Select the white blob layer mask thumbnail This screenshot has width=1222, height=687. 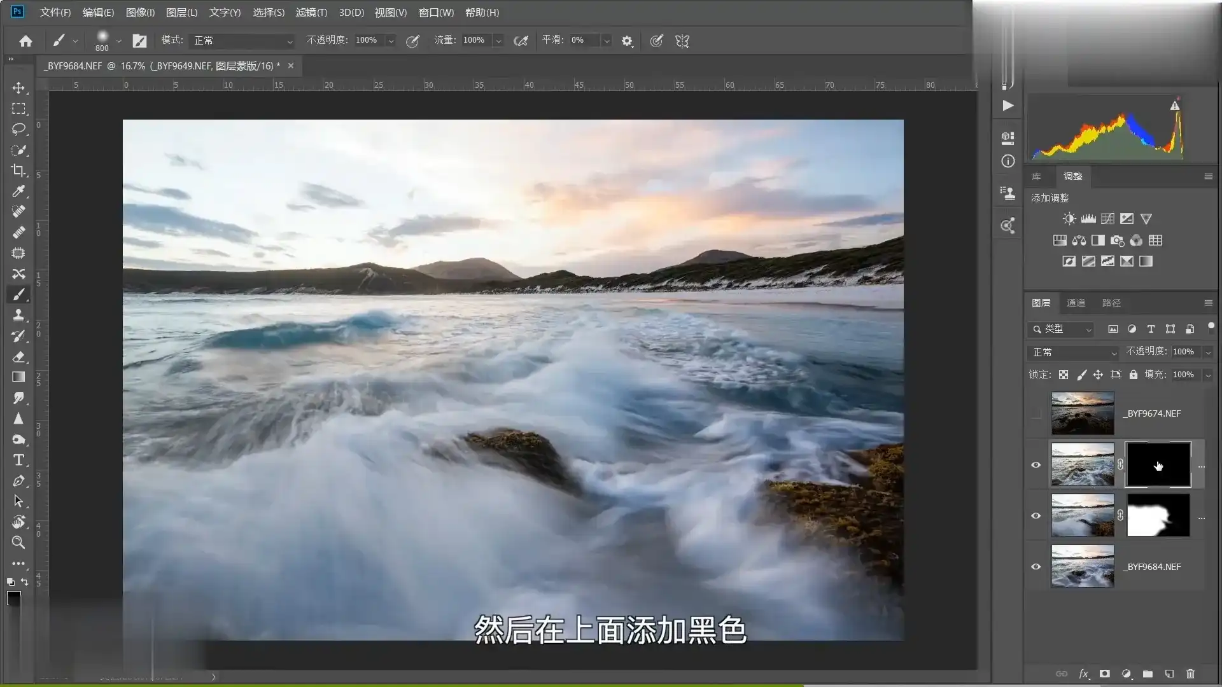click(x=1158, y=516)
